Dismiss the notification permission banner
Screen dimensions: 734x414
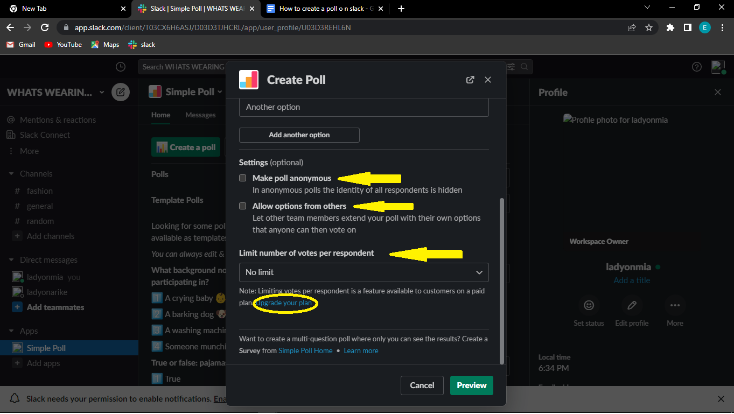click(x=721, y=399)
